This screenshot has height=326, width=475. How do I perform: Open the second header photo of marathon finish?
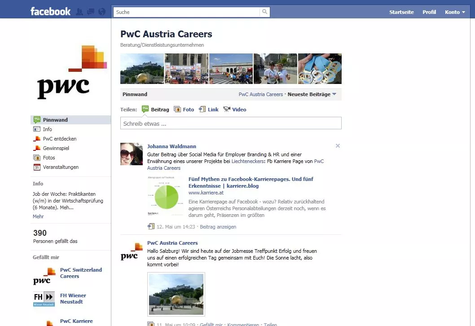point(187,69)
